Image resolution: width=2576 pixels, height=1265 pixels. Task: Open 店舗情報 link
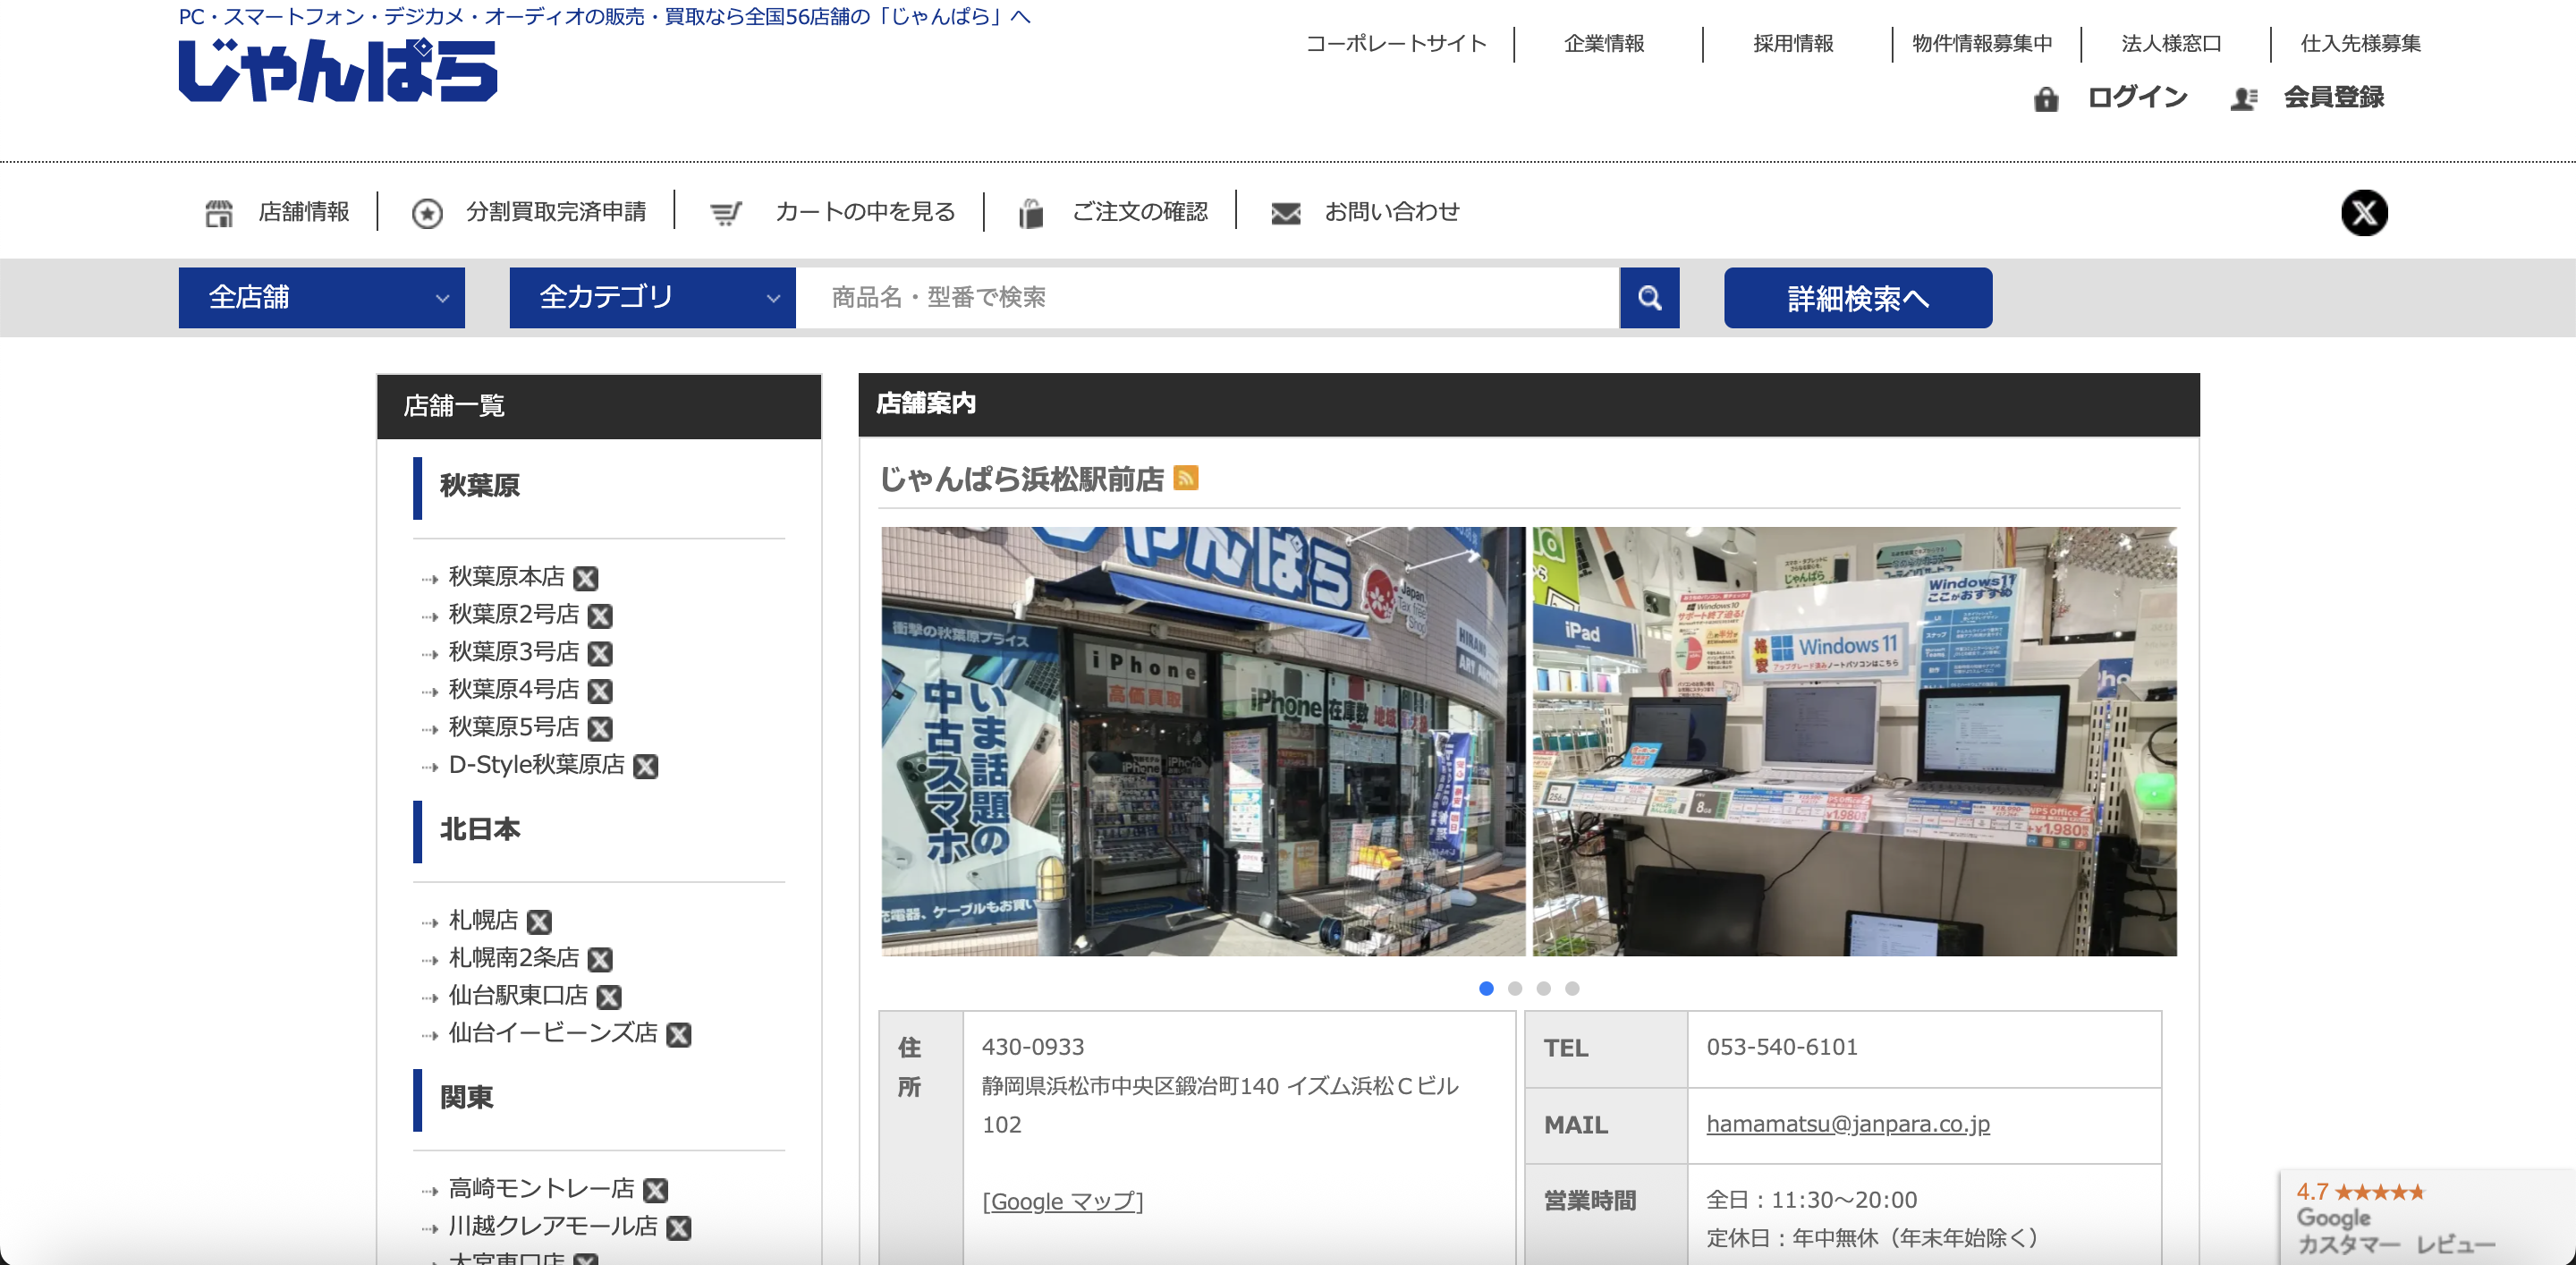pyautogui.click(x=304, y=212)
